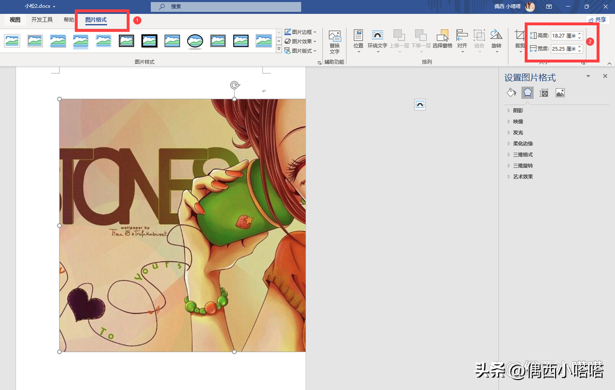Open the 图片边框 picture border dropdown

click(301, 32)
